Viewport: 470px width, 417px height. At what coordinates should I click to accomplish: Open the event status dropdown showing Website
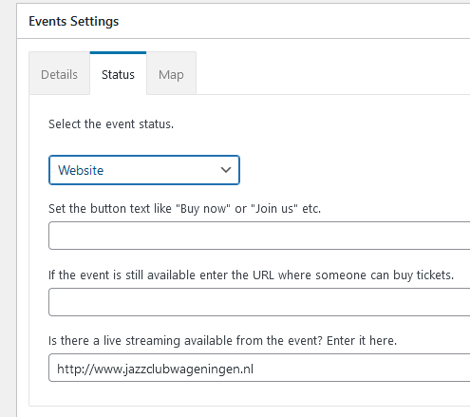(144, 170)
